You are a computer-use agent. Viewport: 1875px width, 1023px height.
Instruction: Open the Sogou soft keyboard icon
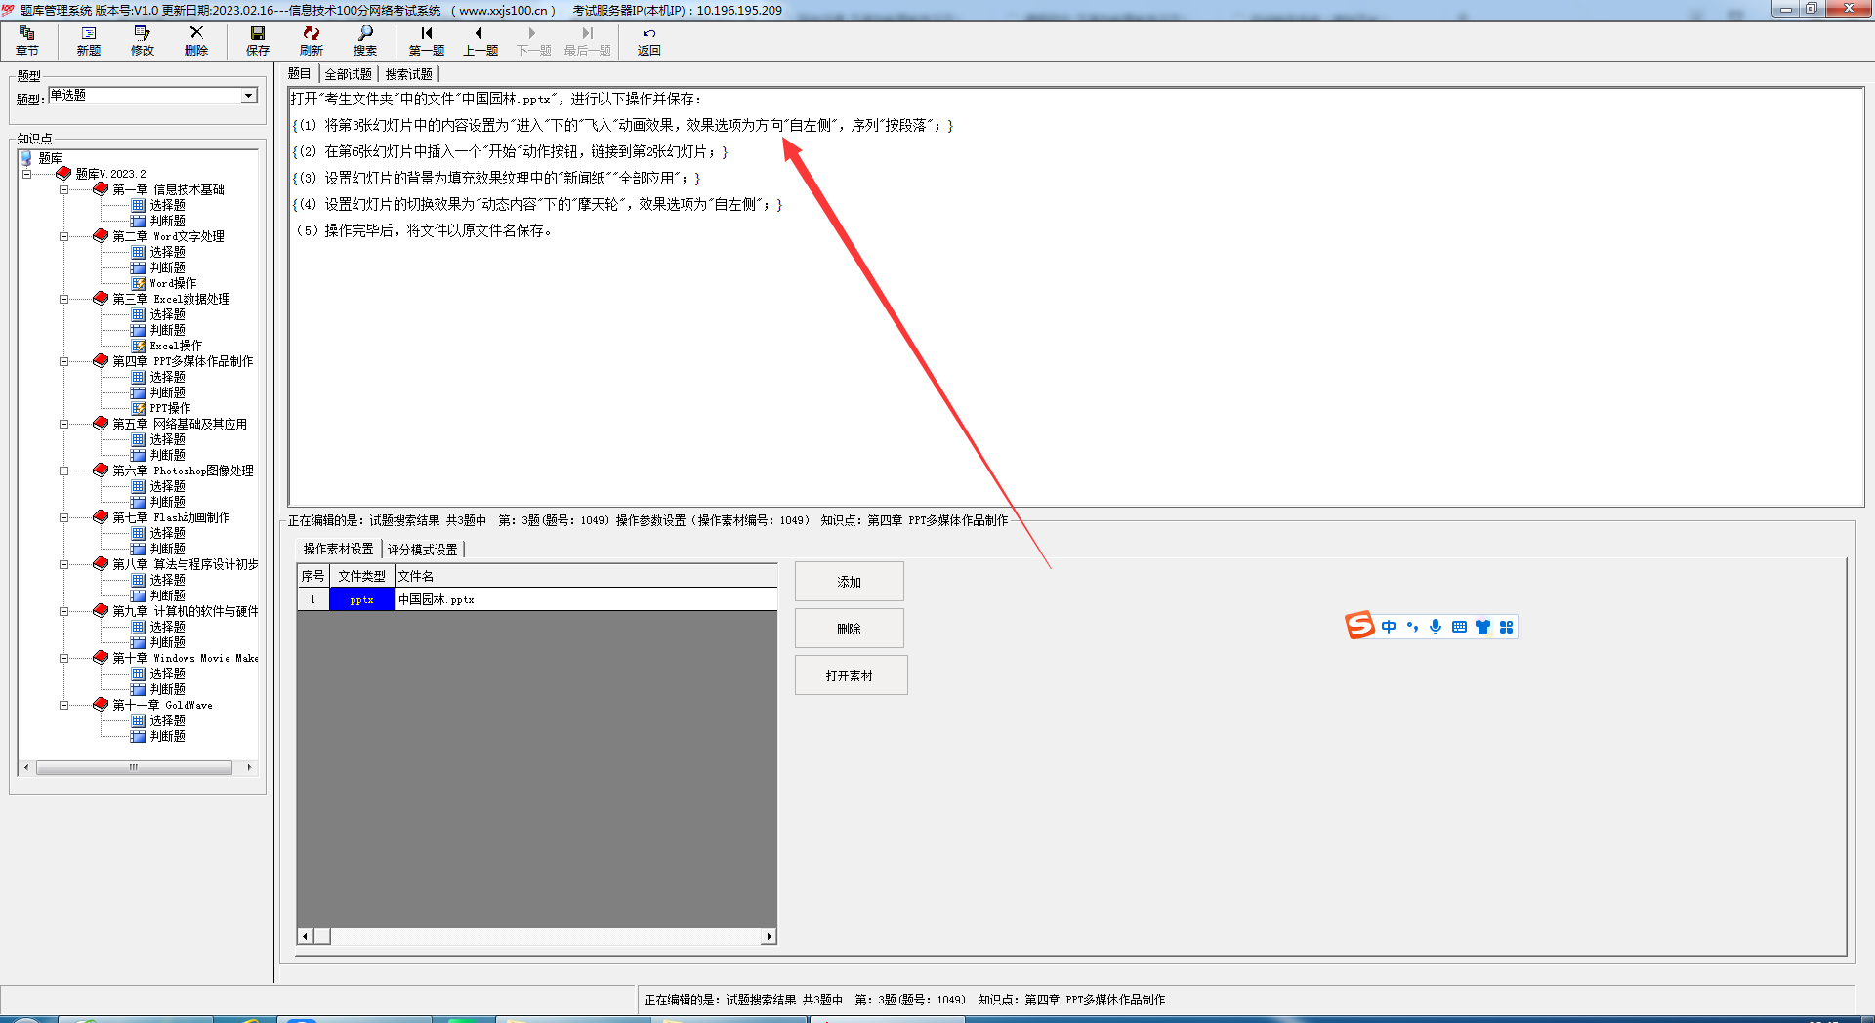tap(1459, 627)
